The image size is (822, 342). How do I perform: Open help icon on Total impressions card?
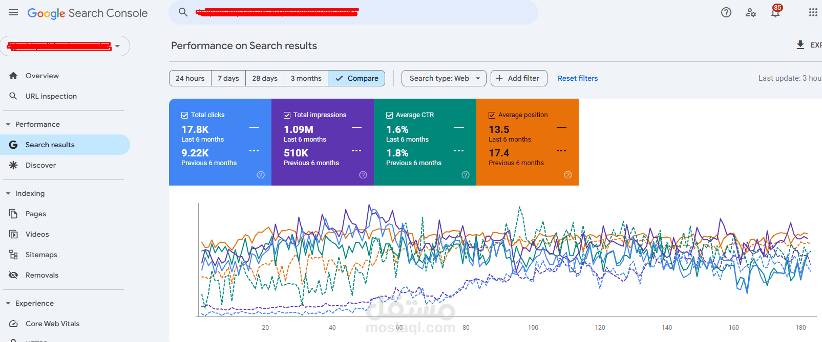tap(363, 175)
